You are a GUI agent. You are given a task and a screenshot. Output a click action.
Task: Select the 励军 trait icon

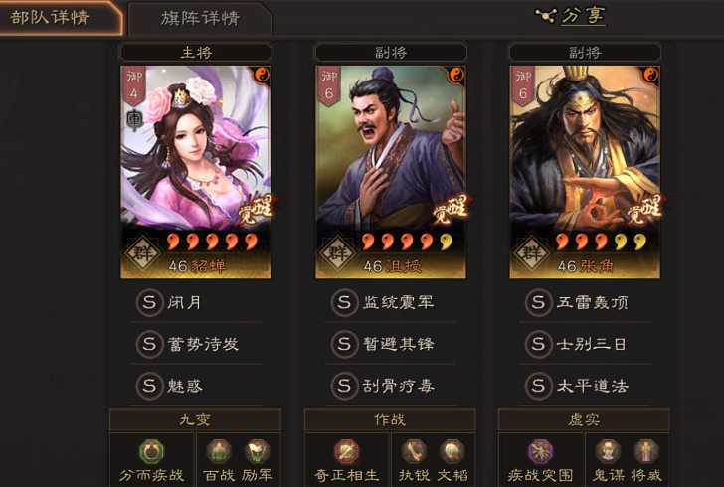[258, 451]
